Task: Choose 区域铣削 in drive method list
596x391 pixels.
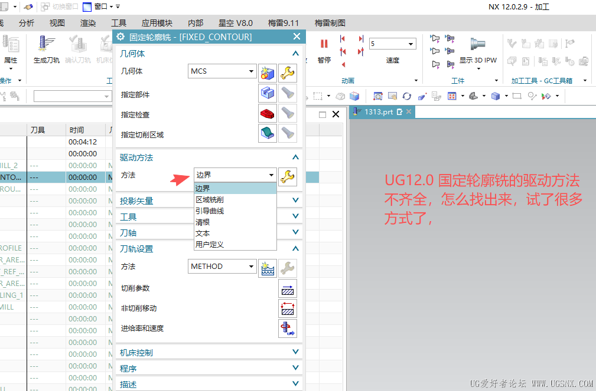Action: [235, 200]
